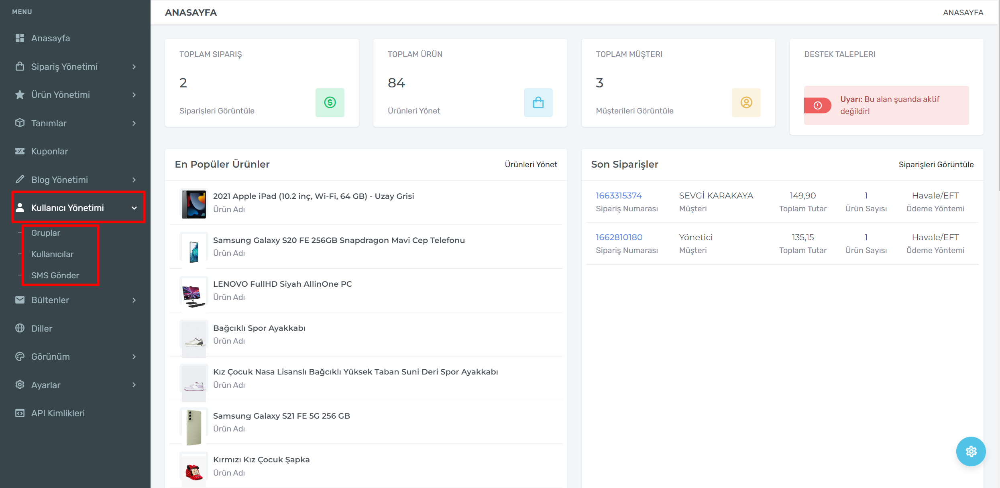Click the Anasayfa dashboard grid icon
Viewport: 1000px width, 488px height.
[x=20, y=38]
